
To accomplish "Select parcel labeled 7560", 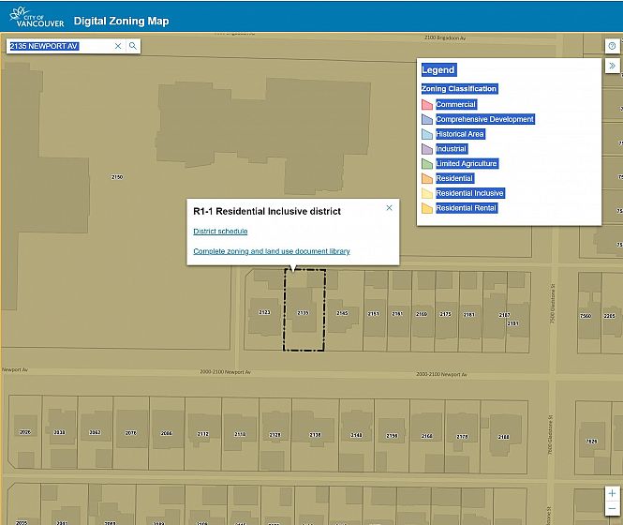I will [x=589, y=313].
